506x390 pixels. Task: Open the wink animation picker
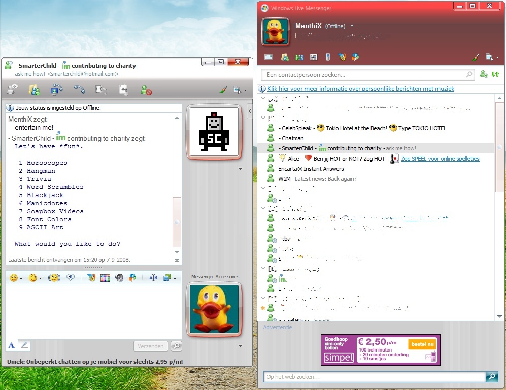pyautogui.click(x=33, y=278)
